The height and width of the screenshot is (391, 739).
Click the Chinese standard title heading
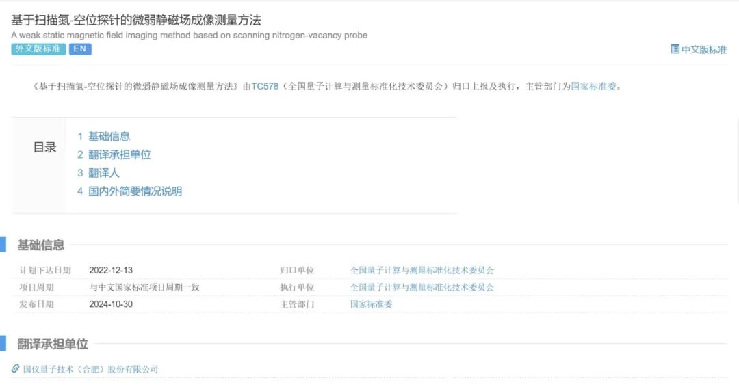136,21
